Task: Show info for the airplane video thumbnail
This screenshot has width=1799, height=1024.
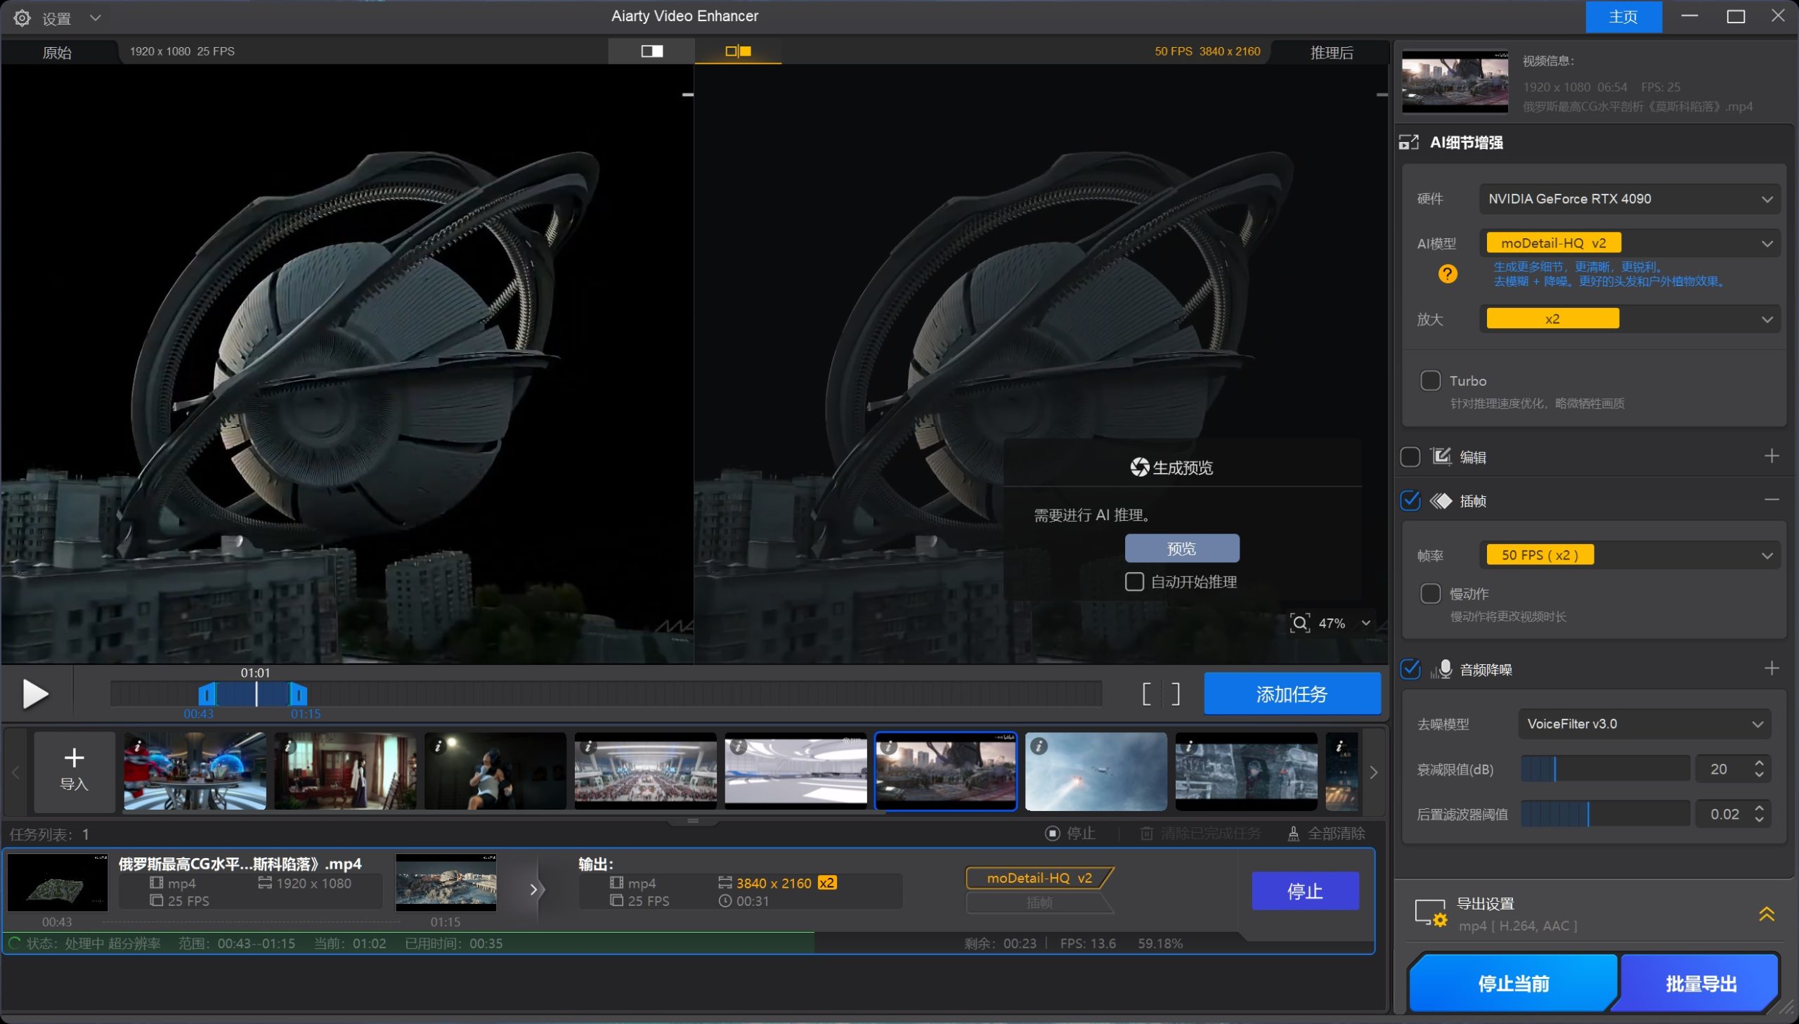Action: coord(1039,746)
